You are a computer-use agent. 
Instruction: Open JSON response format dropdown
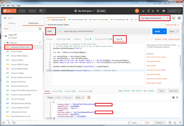(79, 98)
